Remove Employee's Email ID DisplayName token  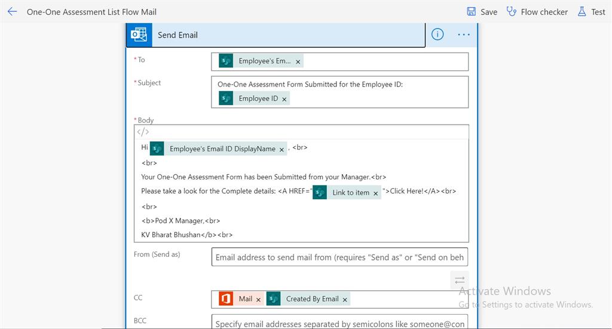[x=281, y=150]
